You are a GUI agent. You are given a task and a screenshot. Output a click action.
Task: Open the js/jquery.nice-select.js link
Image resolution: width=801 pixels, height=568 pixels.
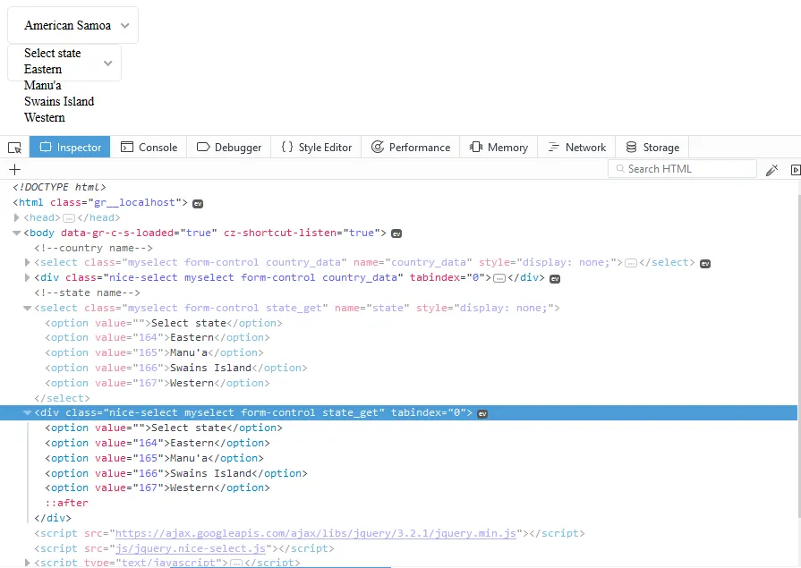[x=191, y=548]
